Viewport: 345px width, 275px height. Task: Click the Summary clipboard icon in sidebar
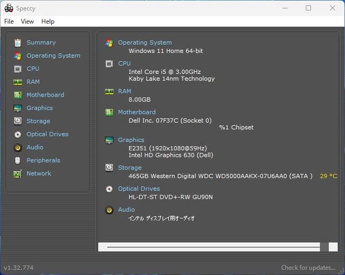tap(18, 43)
